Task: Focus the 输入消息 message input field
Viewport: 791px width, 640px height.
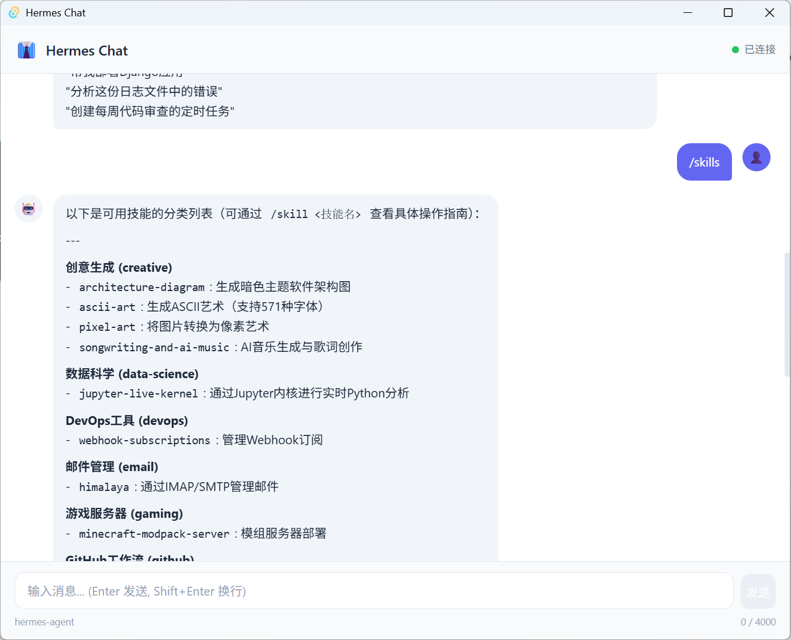Action: point(374,591)
